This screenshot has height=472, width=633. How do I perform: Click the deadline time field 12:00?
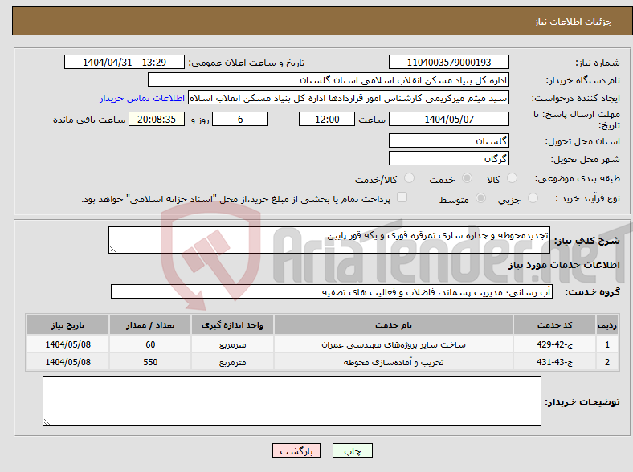coord(327,119)
